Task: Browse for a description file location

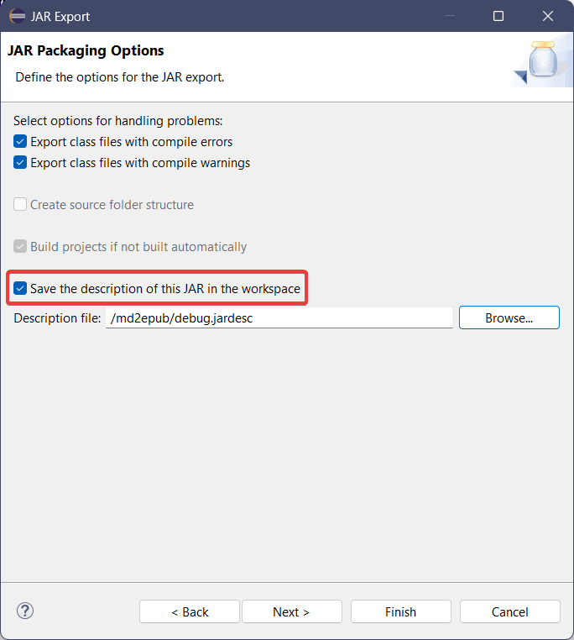Action: (x=509, y=318)
